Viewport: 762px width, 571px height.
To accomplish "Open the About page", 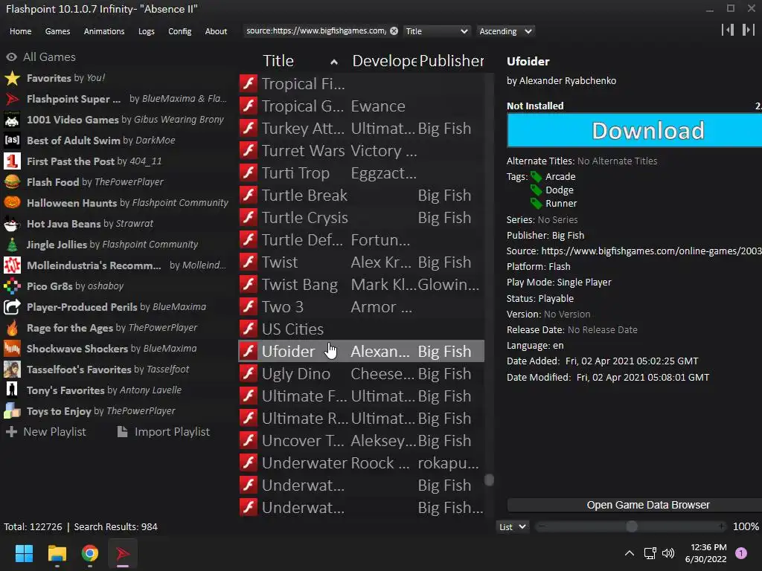I will tap(216, 31).
